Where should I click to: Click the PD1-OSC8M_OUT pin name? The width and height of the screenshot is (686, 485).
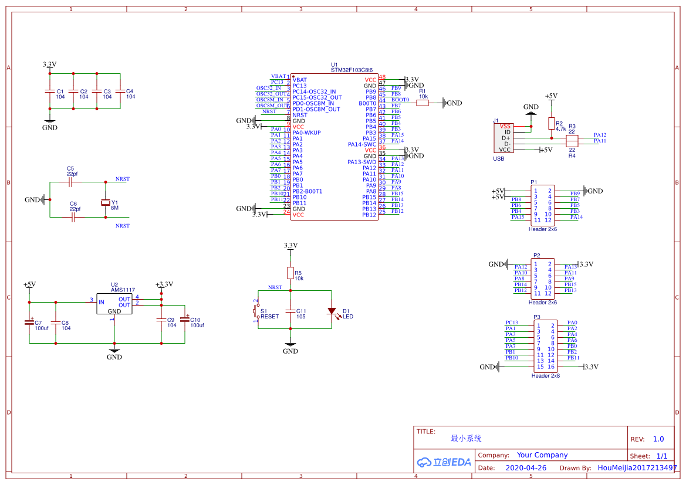pos(316,109)
